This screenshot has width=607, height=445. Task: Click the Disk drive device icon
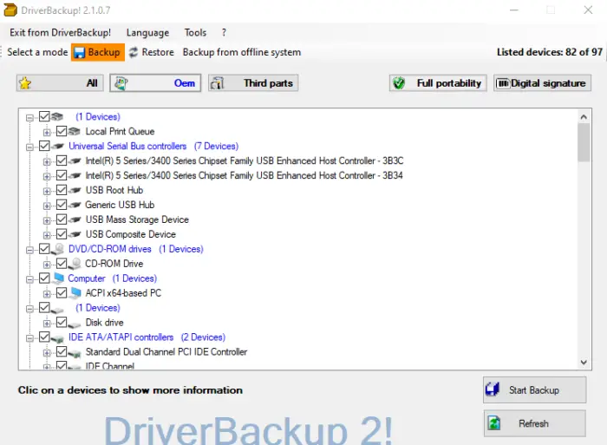(75, 324)
